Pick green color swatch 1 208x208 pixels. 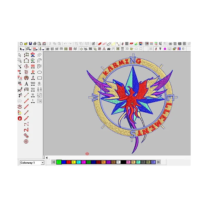(59, 162)
